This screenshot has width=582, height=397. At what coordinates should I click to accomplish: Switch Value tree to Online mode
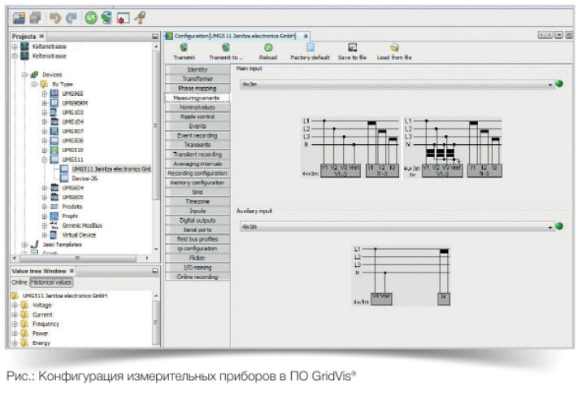(x=19, y=281)
